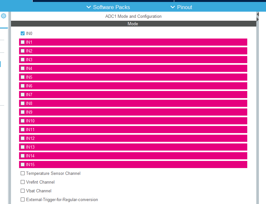Expand the Software Packs menu
This screenshot has width=266, height=204.
pyautogui.click(x=108, y=7)
